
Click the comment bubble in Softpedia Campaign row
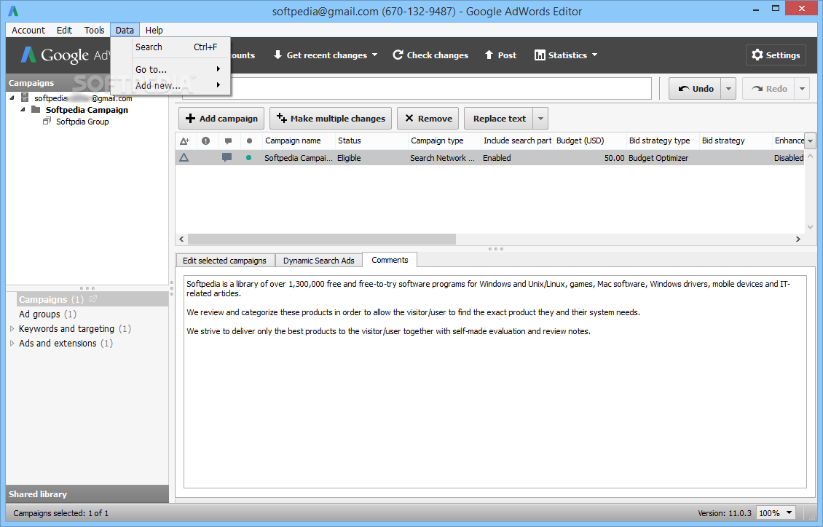click(227, 157)
